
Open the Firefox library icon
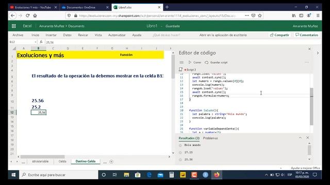[x=294, y=15]
